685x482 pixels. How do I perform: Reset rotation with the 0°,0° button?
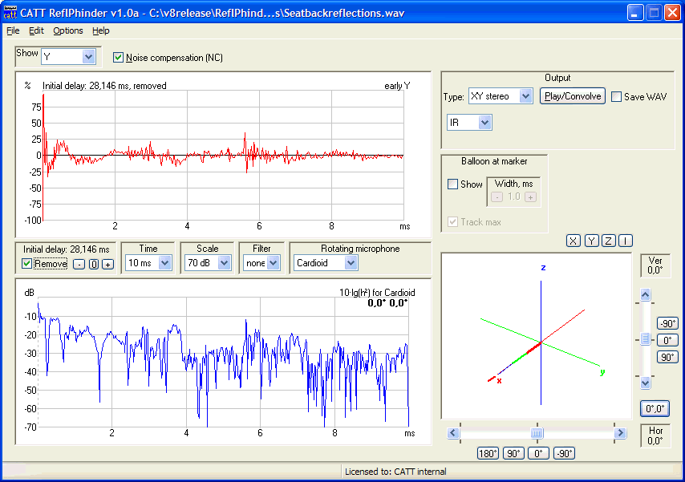[x=655, y=408]
